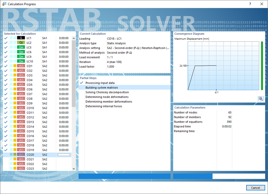
Task: Click the checkmark beside CO12
Action: [6, 117]
